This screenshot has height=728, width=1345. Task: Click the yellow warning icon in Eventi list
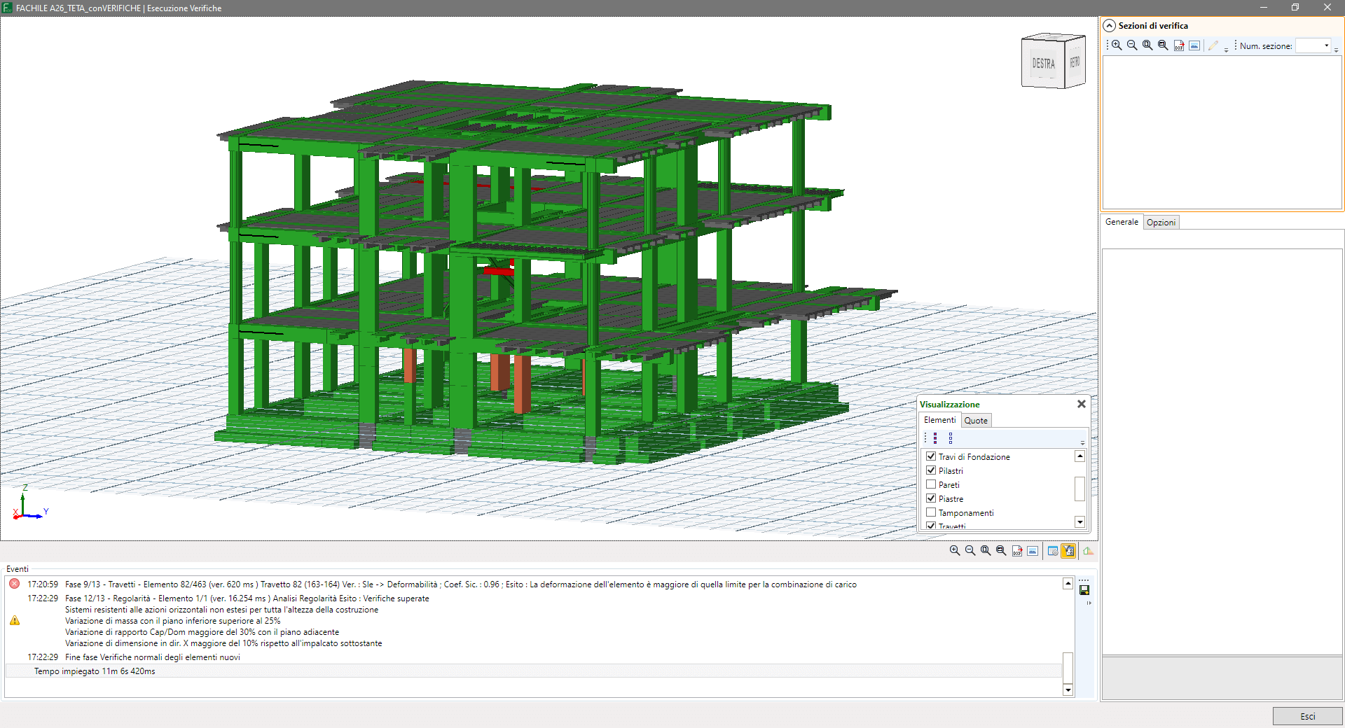click(x=15, y=621)
